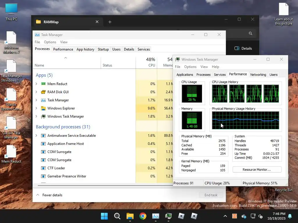Click the orange 51 tray icon
298x223 pixels.
(235, 216)
